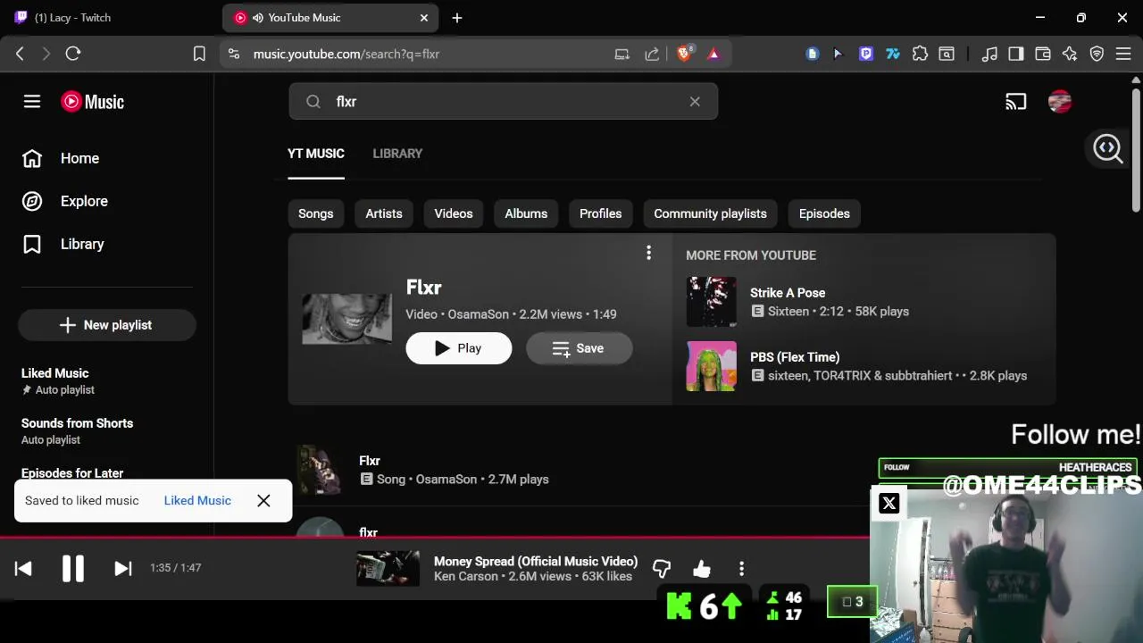Open the Twitch extension icon
The image size is (1143, 643).
point(865,54)
